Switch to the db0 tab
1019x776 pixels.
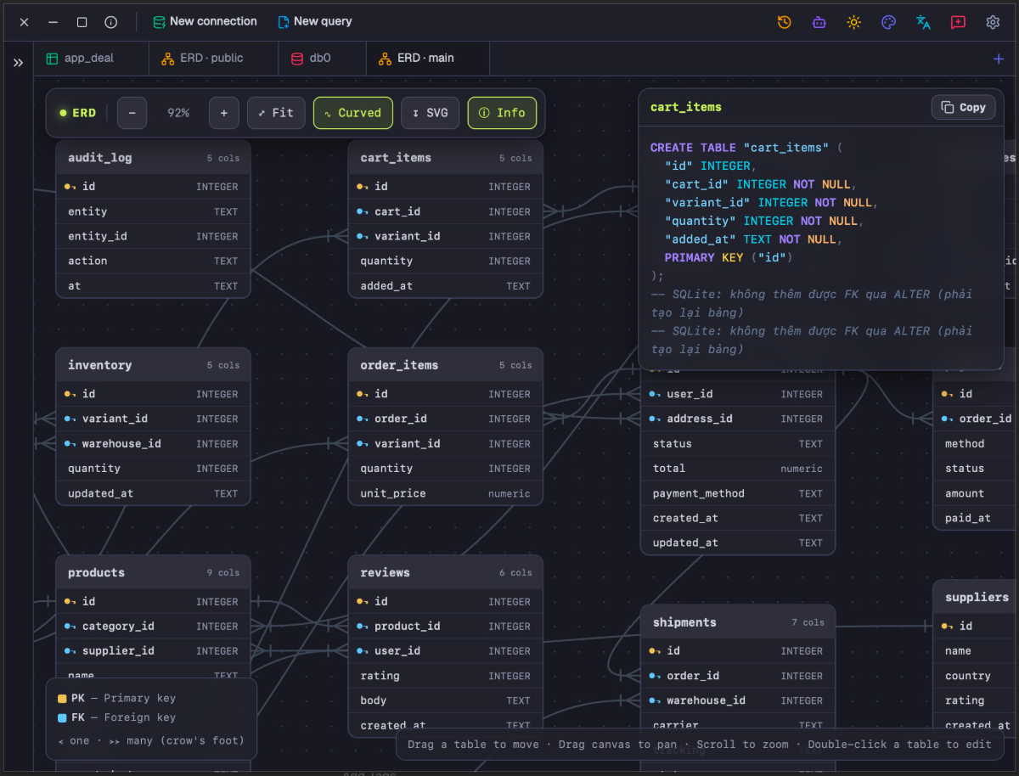[322, 58]
